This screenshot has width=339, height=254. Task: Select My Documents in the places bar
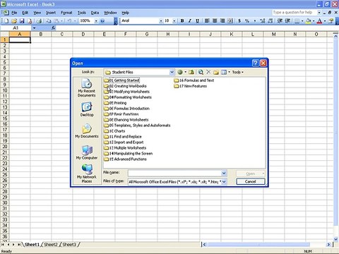click(87, 131)
